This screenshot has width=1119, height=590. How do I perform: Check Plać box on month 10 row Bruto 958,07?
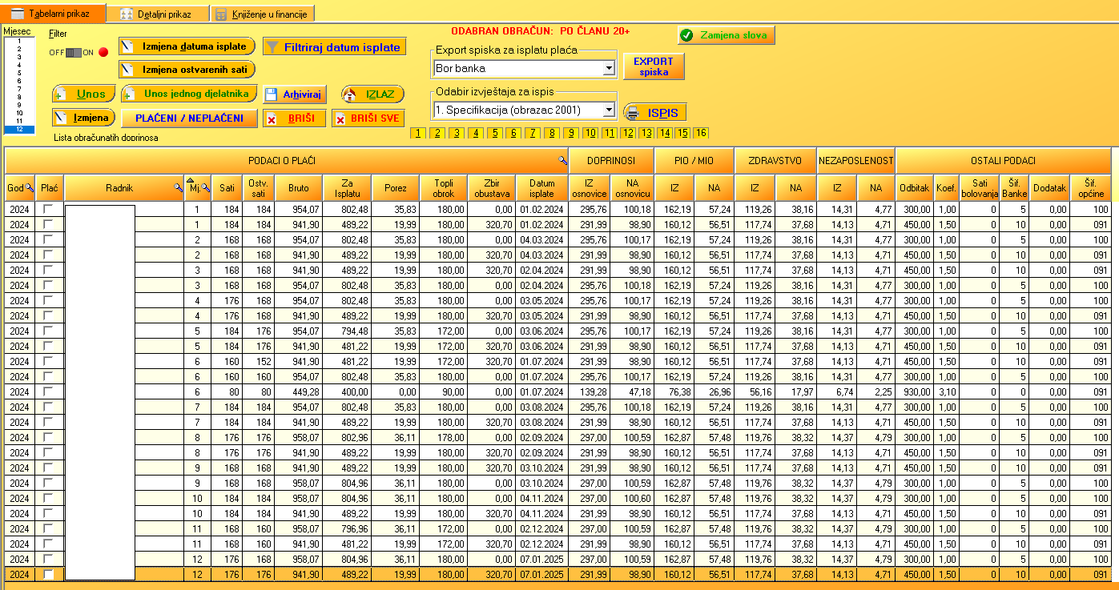coord(48,498)
